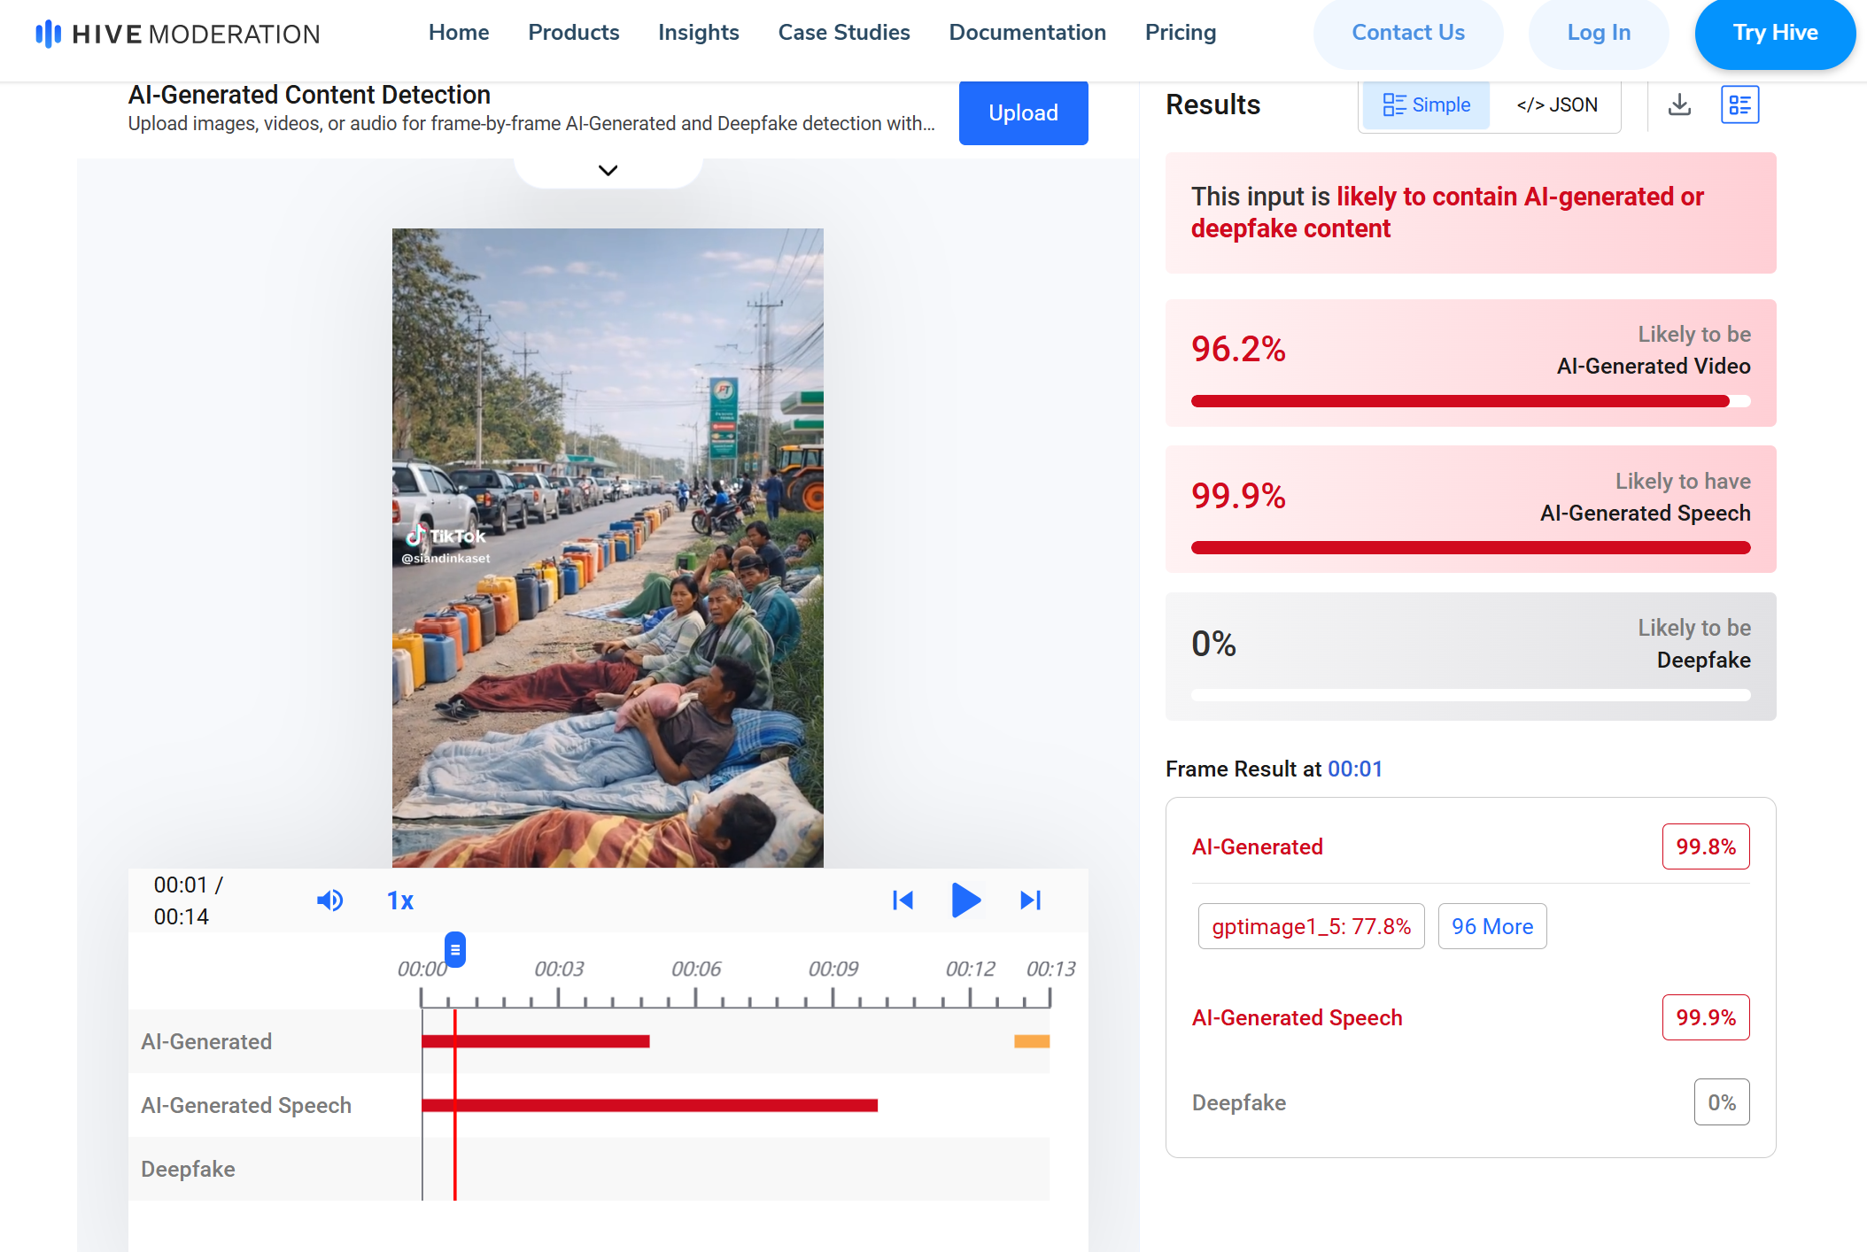The image size is (1867, 1252).
Task: Skip to next frame
Action: pyautogui.click(x=1030, y=900)
